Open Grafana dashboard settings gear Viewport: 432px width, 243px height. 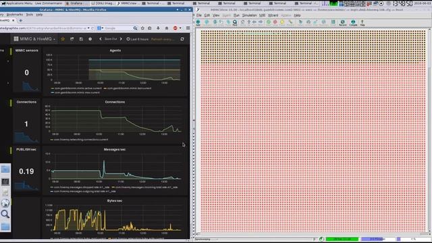pos(90,39)
